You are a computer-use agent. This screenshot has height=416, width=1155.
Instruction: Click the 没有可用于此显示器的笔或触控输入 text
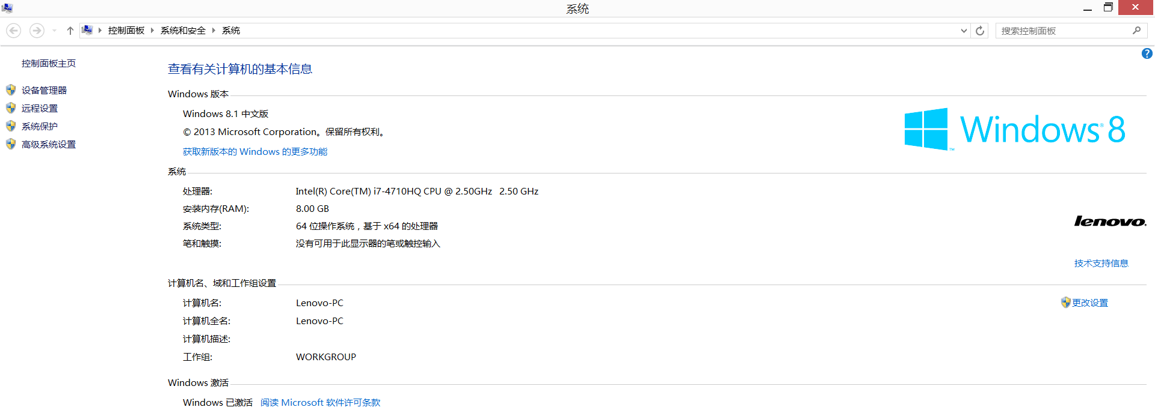click(x=368, y=243)
